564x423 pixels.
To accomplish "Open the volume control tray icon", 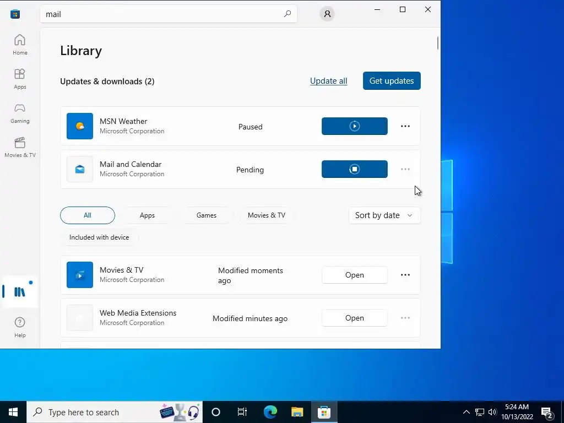I will point(492,412).
